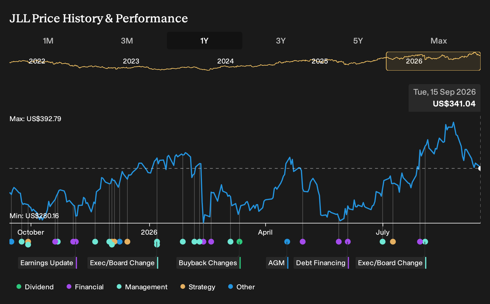Click the Buyback Changes event label

click(208, 263)
